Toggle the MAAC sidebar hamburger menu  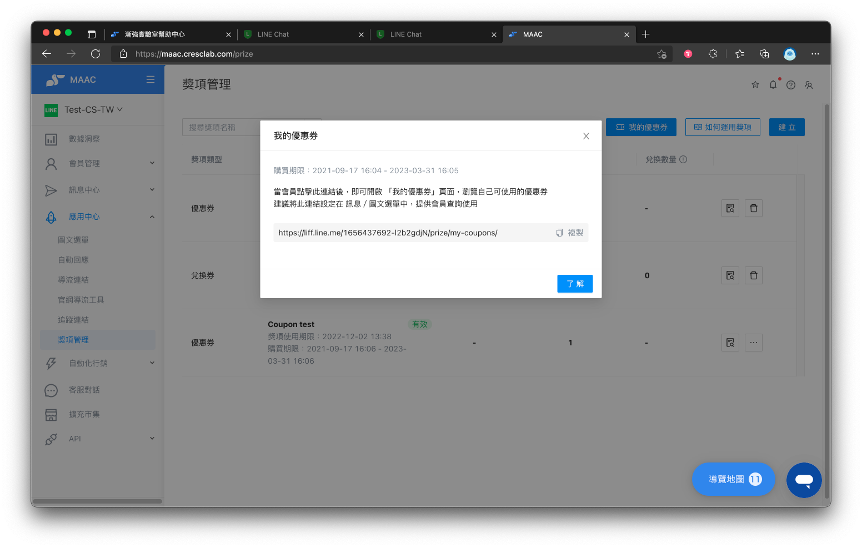click(151, 80)
